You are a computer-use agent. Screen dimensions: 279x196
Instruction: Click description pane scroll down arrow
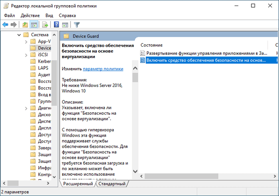coord(135,171)
